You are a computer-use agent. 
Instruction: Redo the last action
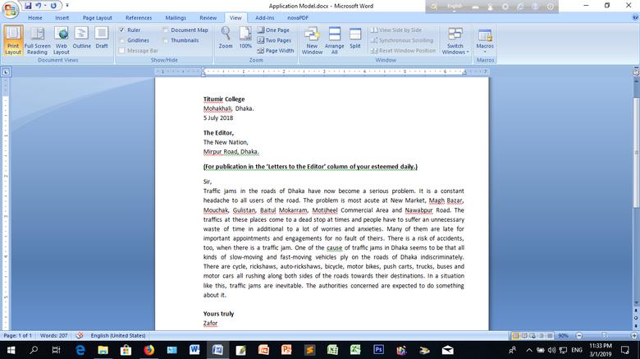click(53, 6)
